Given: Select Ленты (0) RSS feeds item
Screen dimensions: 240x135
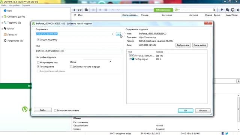Looking at the screenshot, I should point(12,34).
